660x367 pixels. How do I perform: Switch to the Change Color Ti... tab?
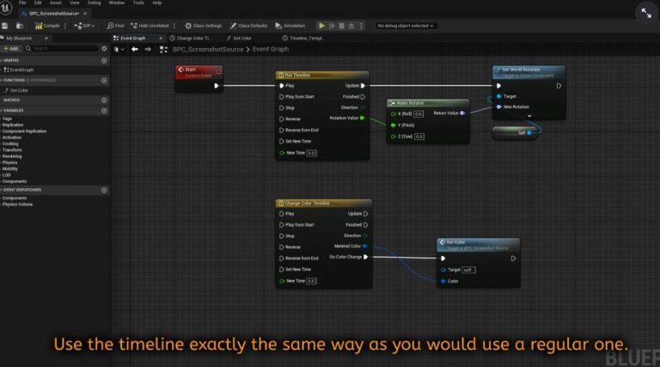tap(190, 39)
